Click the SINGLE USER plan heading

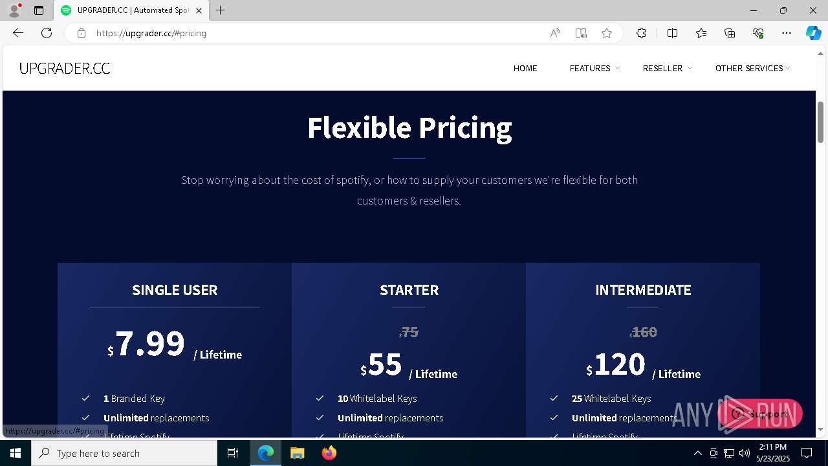coord(175,290)
